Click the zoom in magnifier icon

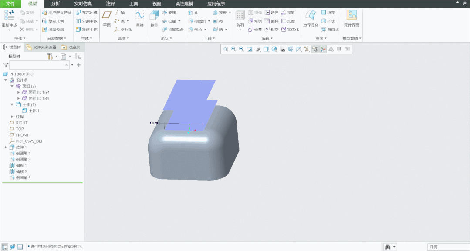[233, 49]
